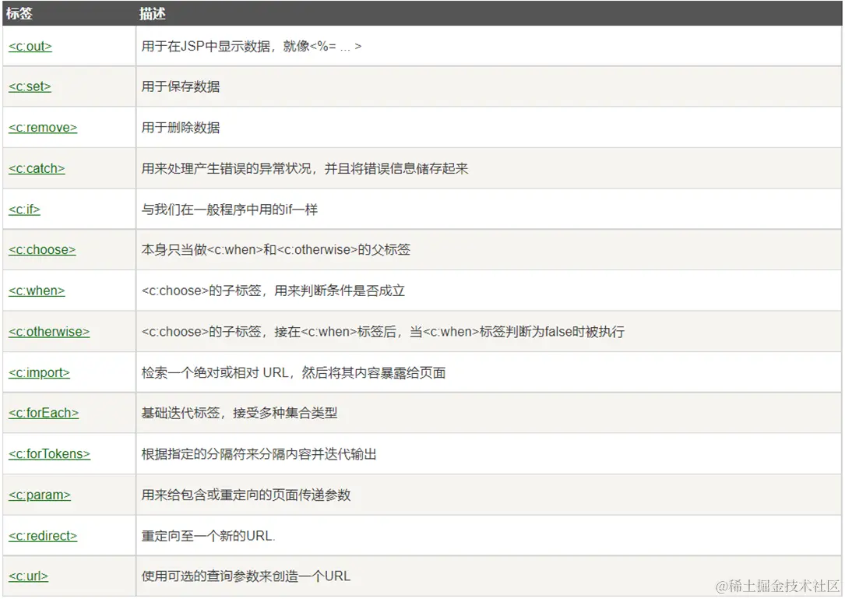Click description '使用可选的查询参数来创造一个URL'
The width and height of the screenshot is (845, 599).
(246, 576)
